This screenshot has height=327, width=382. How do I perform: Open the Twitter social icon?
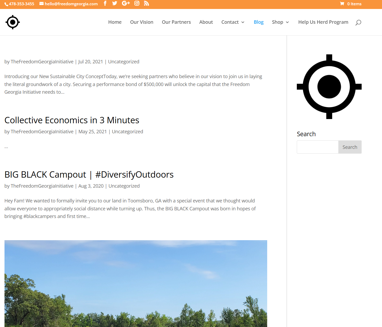click(115, 3)
